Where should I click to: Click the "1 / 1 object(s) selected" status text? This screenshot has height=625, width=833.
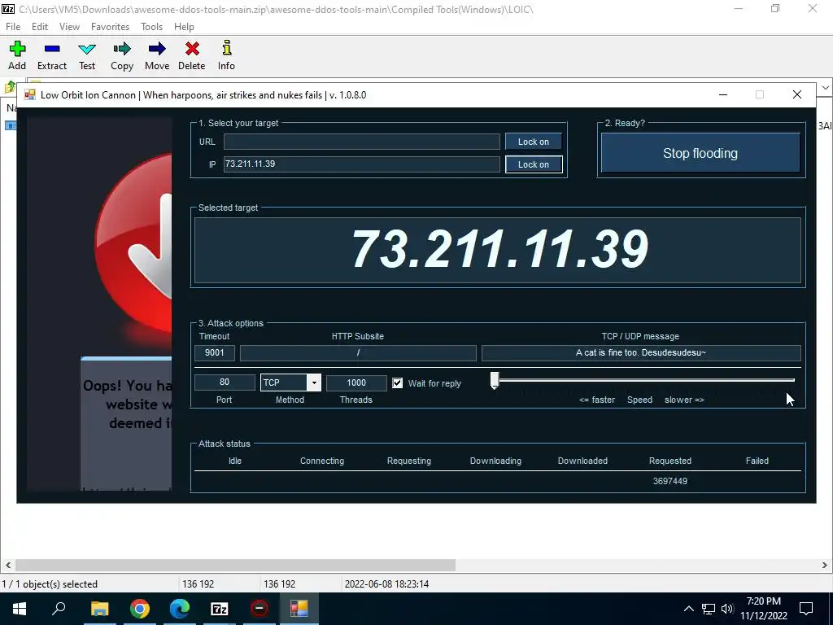(50, 584)
